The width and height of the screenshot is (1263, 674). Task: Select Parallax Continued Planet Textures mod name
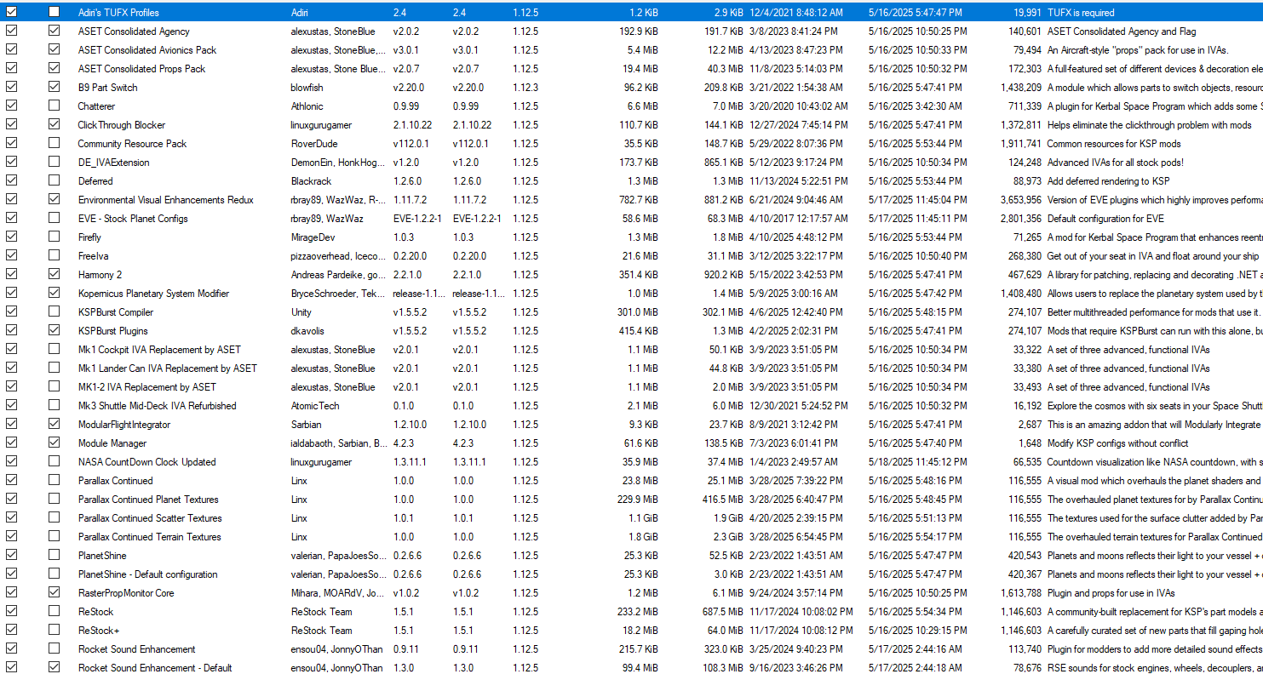148,500
